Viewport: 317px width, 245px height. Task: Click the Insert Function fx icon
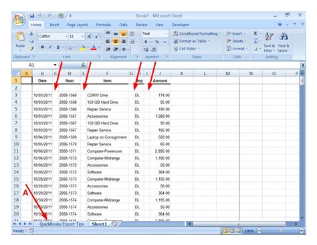click(x=83, y=65)
